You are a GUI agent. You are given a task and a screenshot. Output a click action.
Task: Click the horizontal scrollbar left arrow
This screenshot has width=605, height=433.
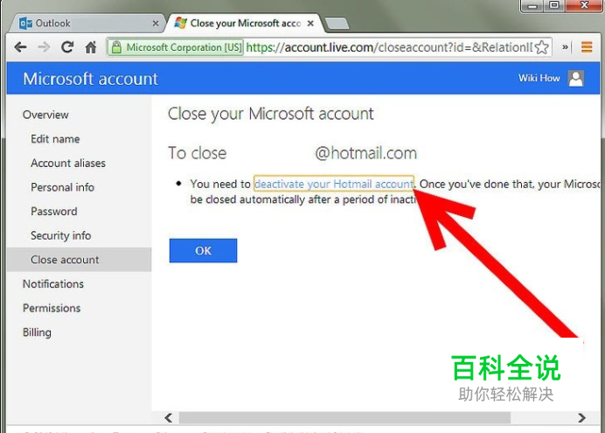pos(169,417)
